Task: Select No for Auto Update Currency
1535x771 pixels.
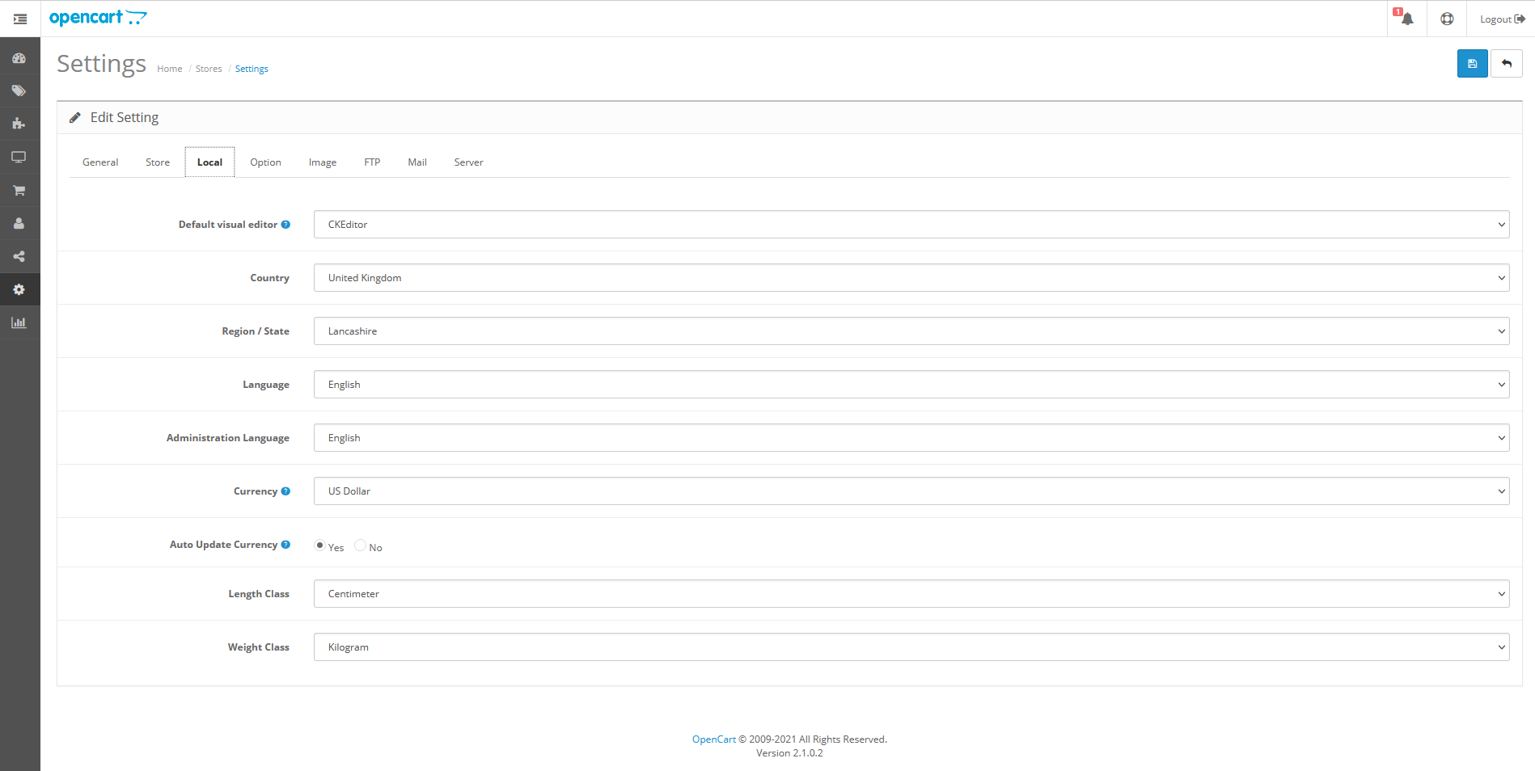Action: (x=358, y=546)
